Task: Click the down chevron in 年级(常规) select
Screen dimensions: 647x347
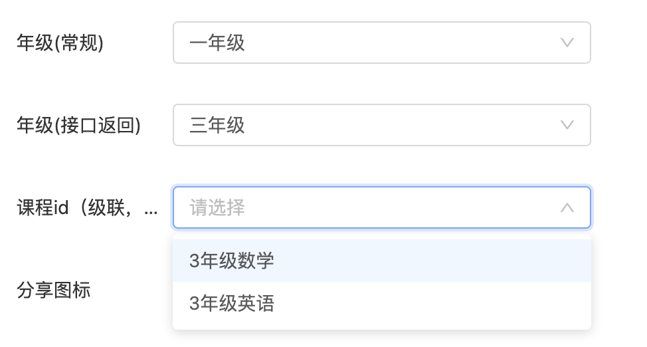Action: tap(567, 43)
